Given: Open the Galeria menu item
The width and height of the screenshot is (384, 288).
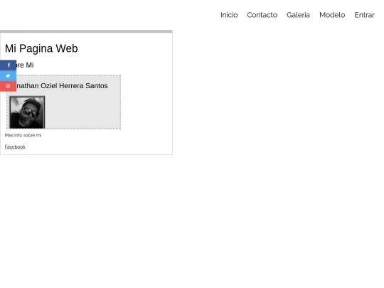Looking at the screenshot, I should click(298, 15).
